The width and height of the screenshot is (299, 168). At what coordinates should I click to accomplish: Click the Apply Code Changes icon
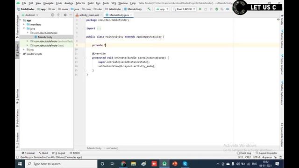211,9
